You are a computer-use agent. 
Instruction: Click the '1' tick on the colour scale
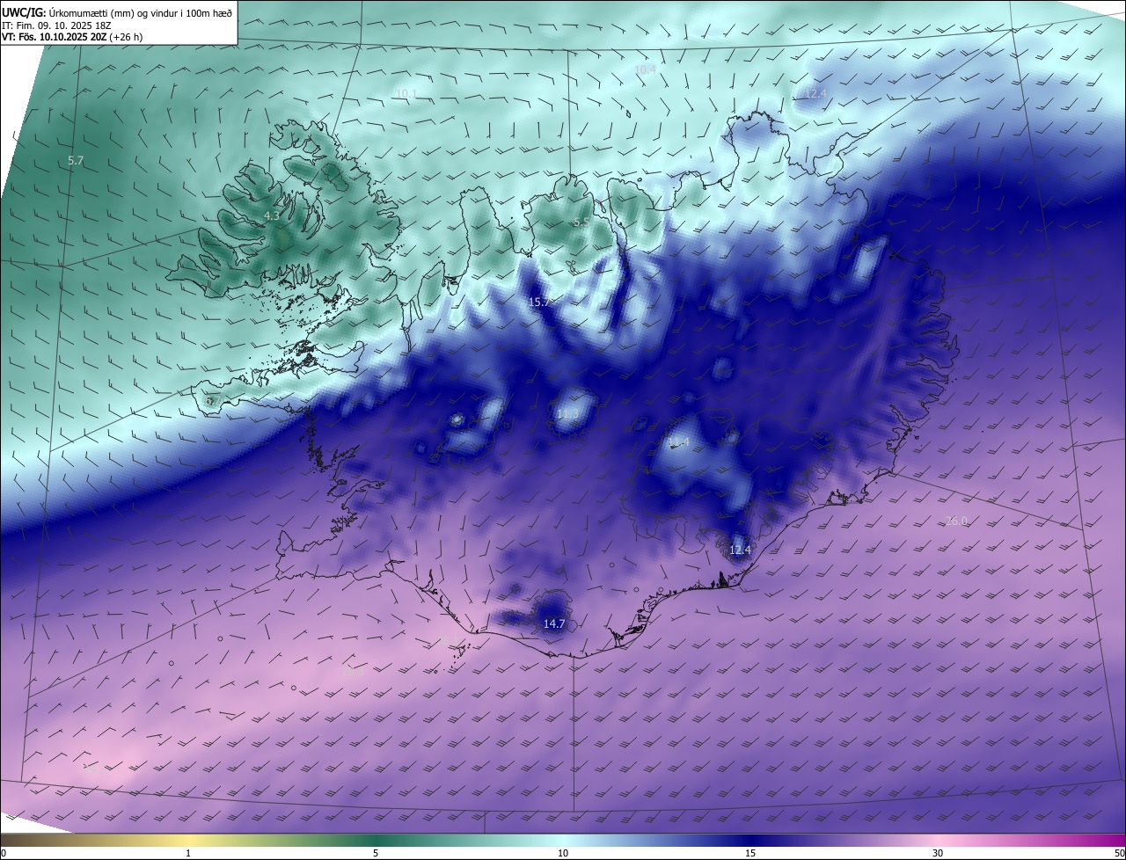(188, 853)
